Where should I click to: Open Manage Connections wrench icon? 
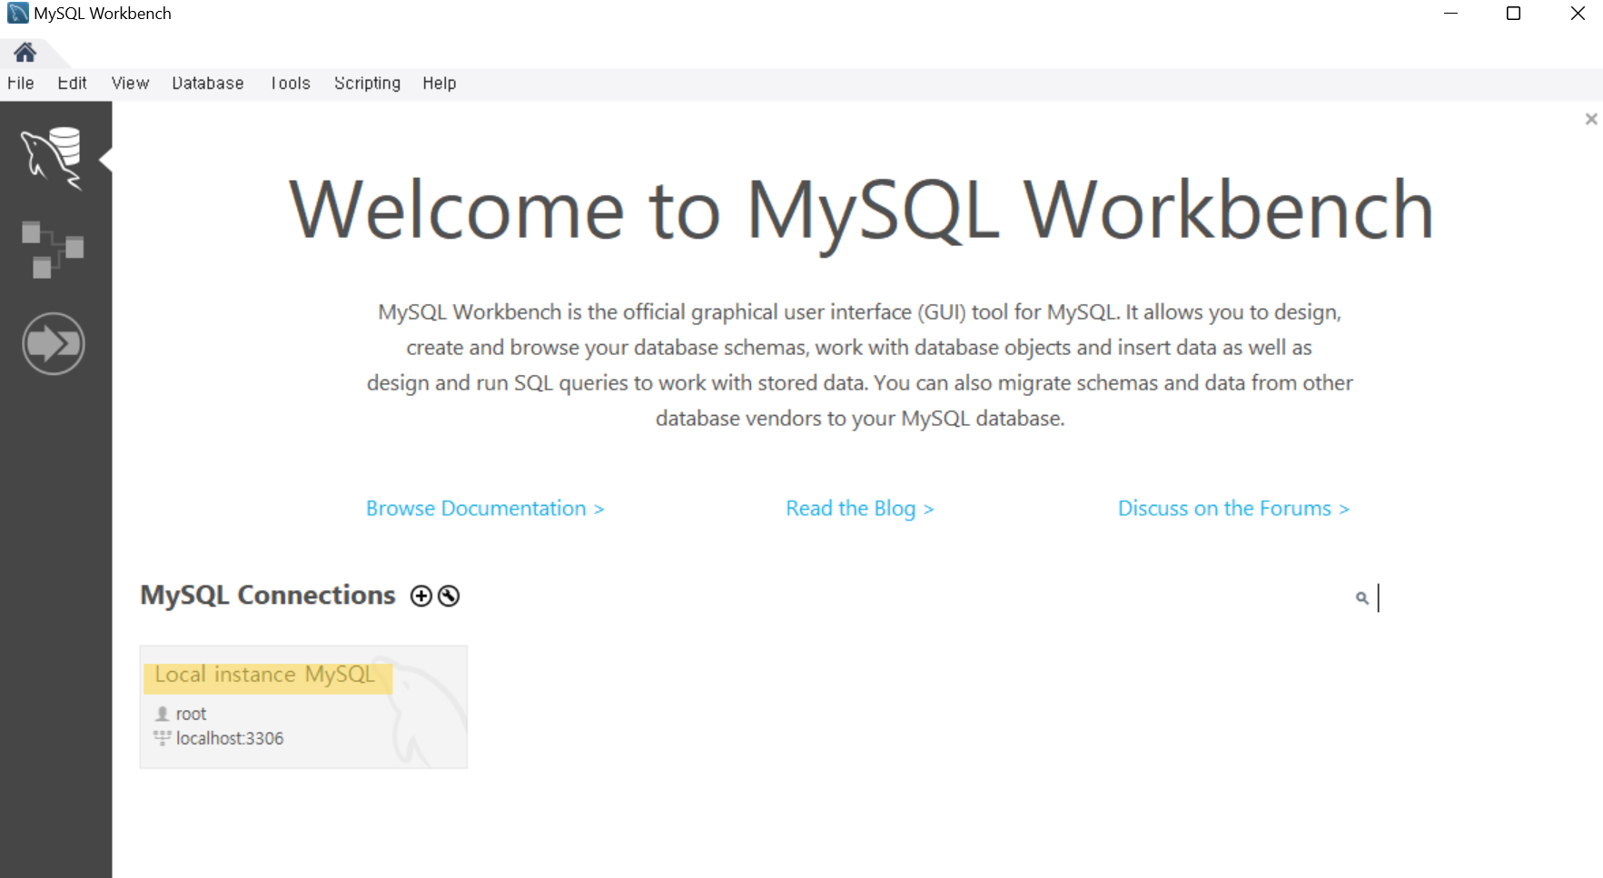pos(449,596)
